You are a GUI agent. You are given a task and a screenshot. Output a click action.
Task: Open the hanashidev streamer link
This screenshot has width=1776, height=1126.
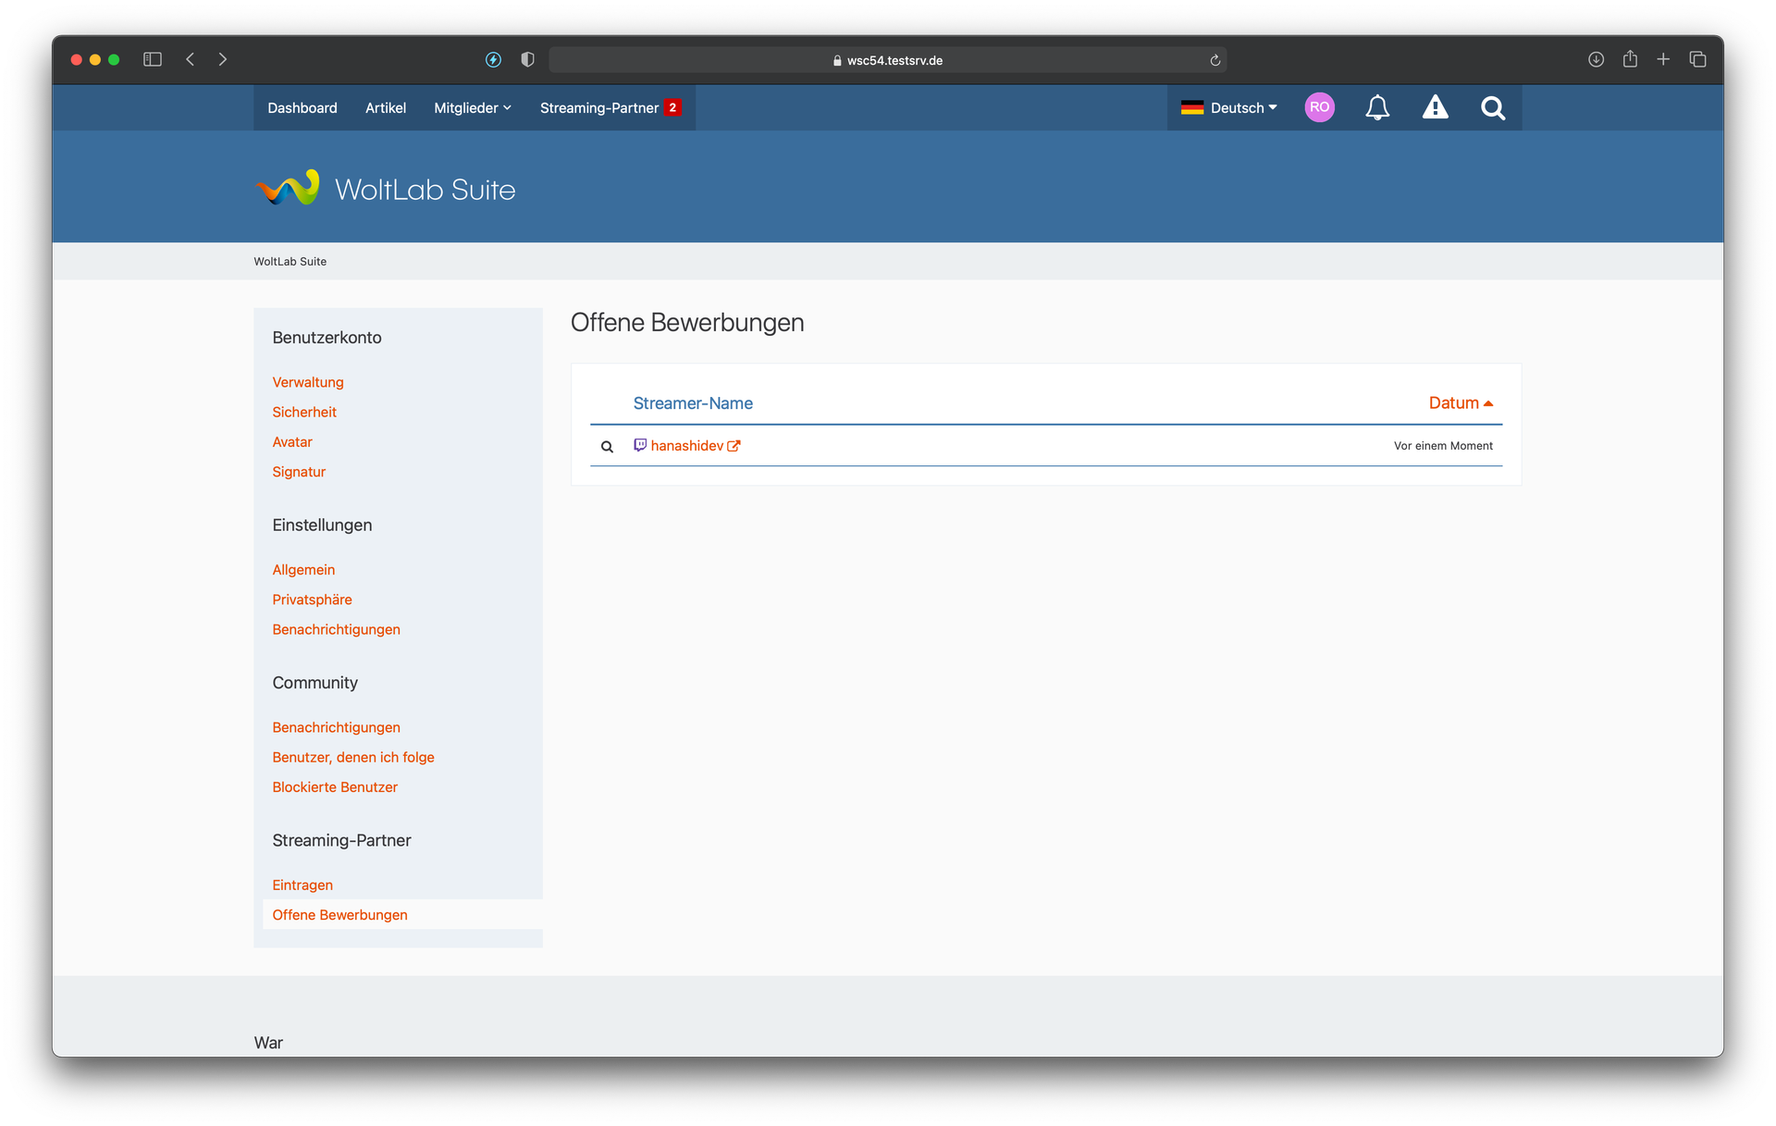point(686,446)
